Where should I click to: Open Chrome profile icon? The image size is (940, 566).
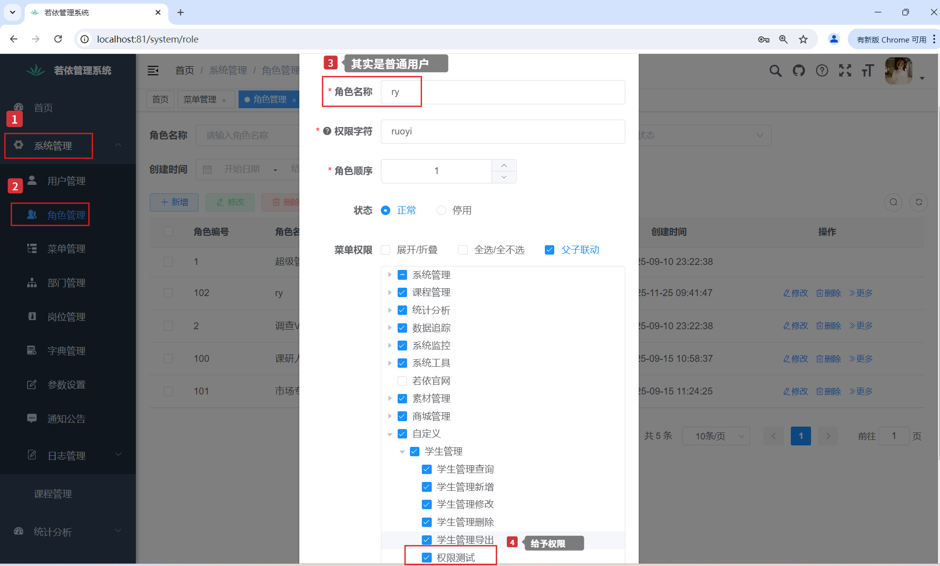click(x=834, y=39)
